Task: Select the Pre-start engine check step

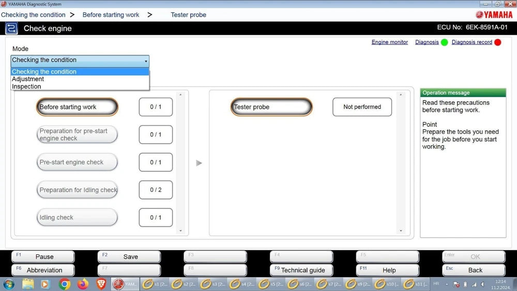Action: pyautogui.click(x=77, y=162)
